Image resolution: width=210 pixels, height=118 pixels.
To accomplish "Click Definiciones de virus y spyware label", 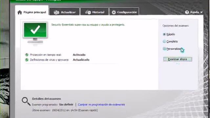I will coord(50,60).
